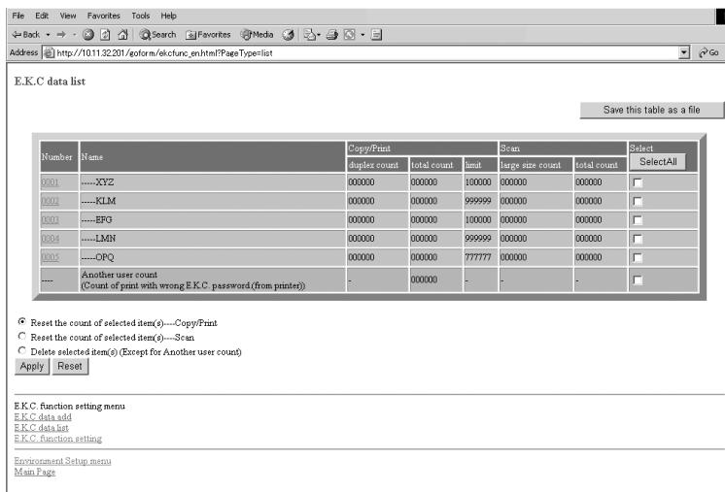The image size is (725, 492).
Task: Click limit value 777777 in OPQ row
Action: [478, 257]
